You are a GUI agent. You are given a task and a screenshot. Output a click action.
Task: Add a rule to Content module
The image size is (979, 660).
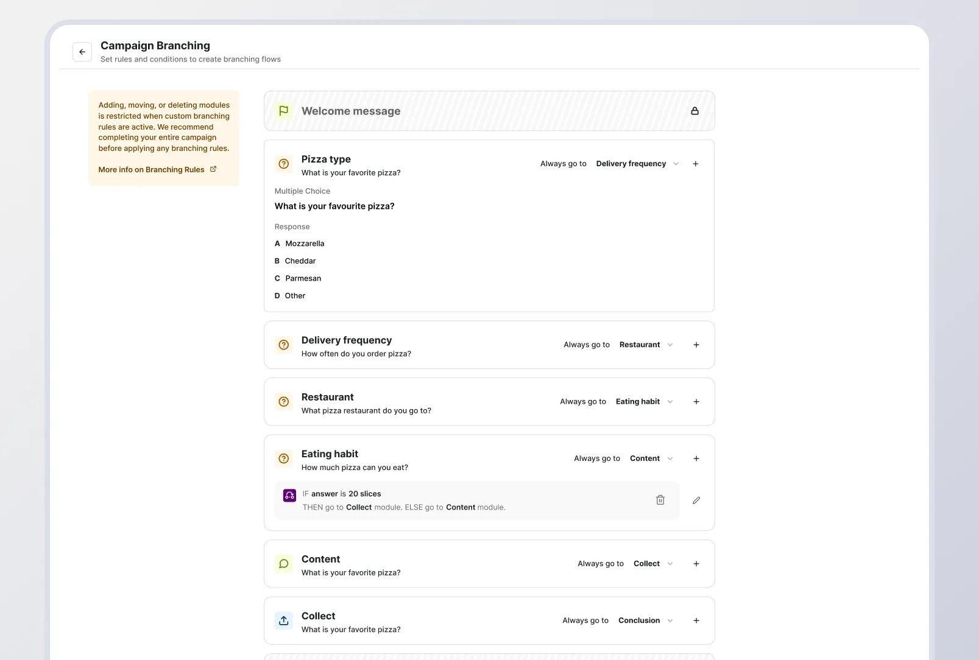click(696, 564)
